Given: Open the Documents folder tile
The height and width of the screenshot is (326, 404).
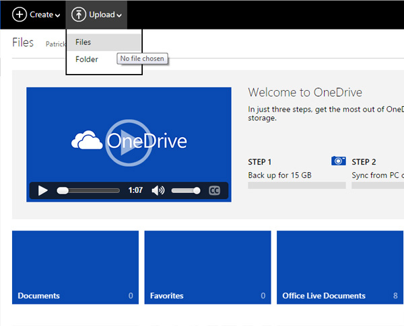Looking at the screenshot, I should click(x=75, y=267).
